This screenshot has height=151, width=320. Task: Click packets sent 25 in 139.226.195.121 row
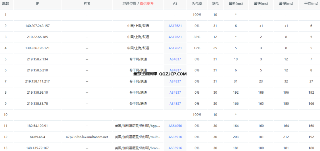point(215,48)
